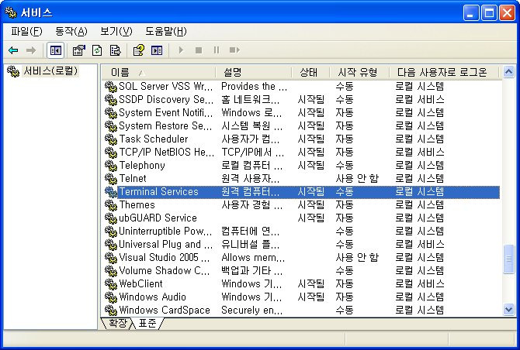Minimize the 서비스 window
The image size is (520, 350).
471,13
